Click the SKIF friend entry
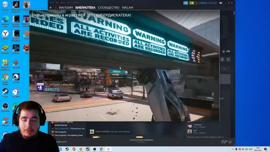 (197, 132)
